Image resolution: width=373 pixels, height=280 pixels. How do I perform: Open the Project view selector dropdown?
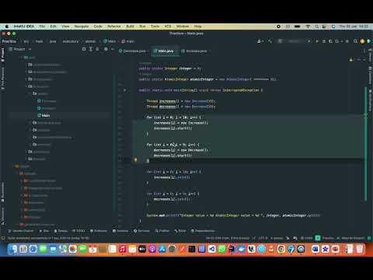(20, 49)
